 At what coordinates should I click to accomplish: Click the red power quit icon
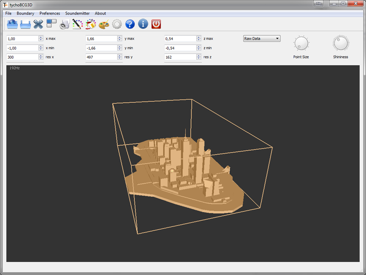coord(156,24)
